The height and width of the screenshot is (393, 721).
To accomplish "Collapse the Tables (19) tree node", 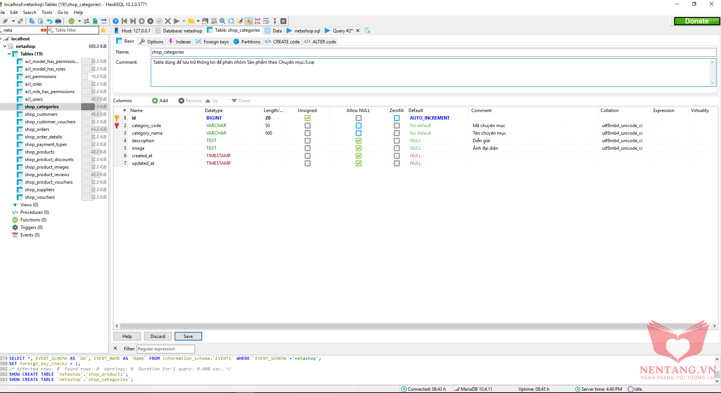I will pyautogui.click(x=9, y=54).
